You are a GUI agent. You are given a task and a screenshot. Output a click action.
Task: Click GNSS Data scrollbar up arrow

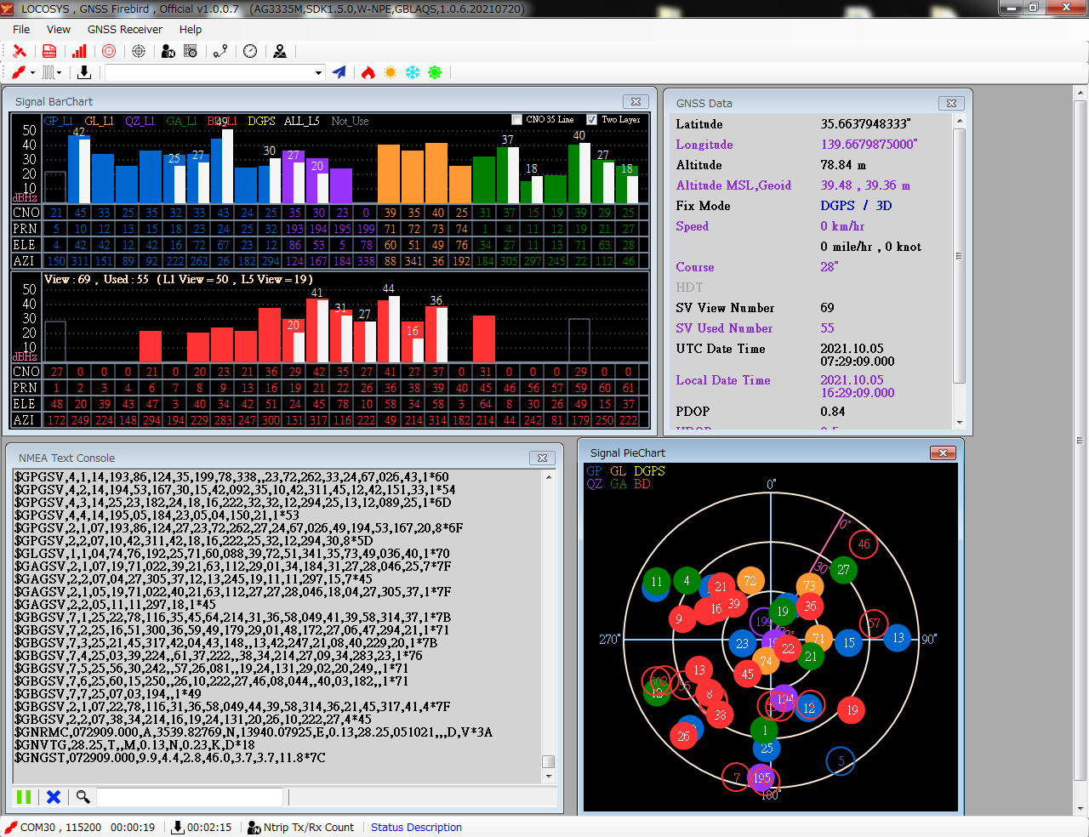[960, 121]
